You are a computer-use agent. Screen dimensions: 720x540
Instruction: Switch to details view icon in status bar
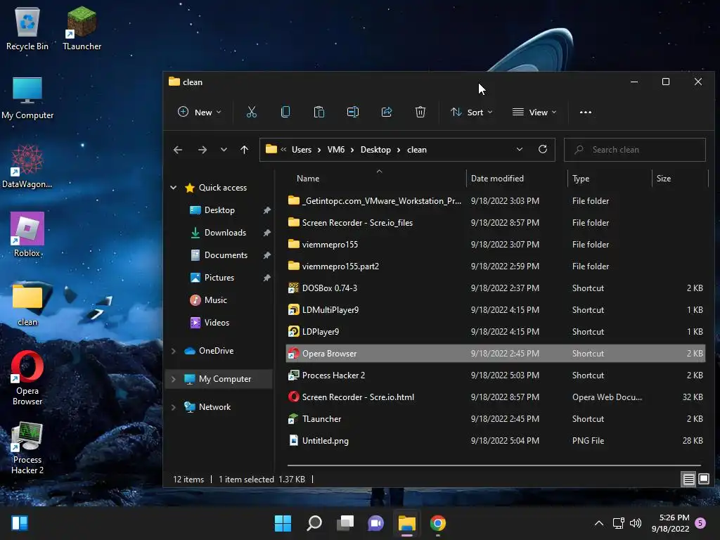click(x=689, y=480)
